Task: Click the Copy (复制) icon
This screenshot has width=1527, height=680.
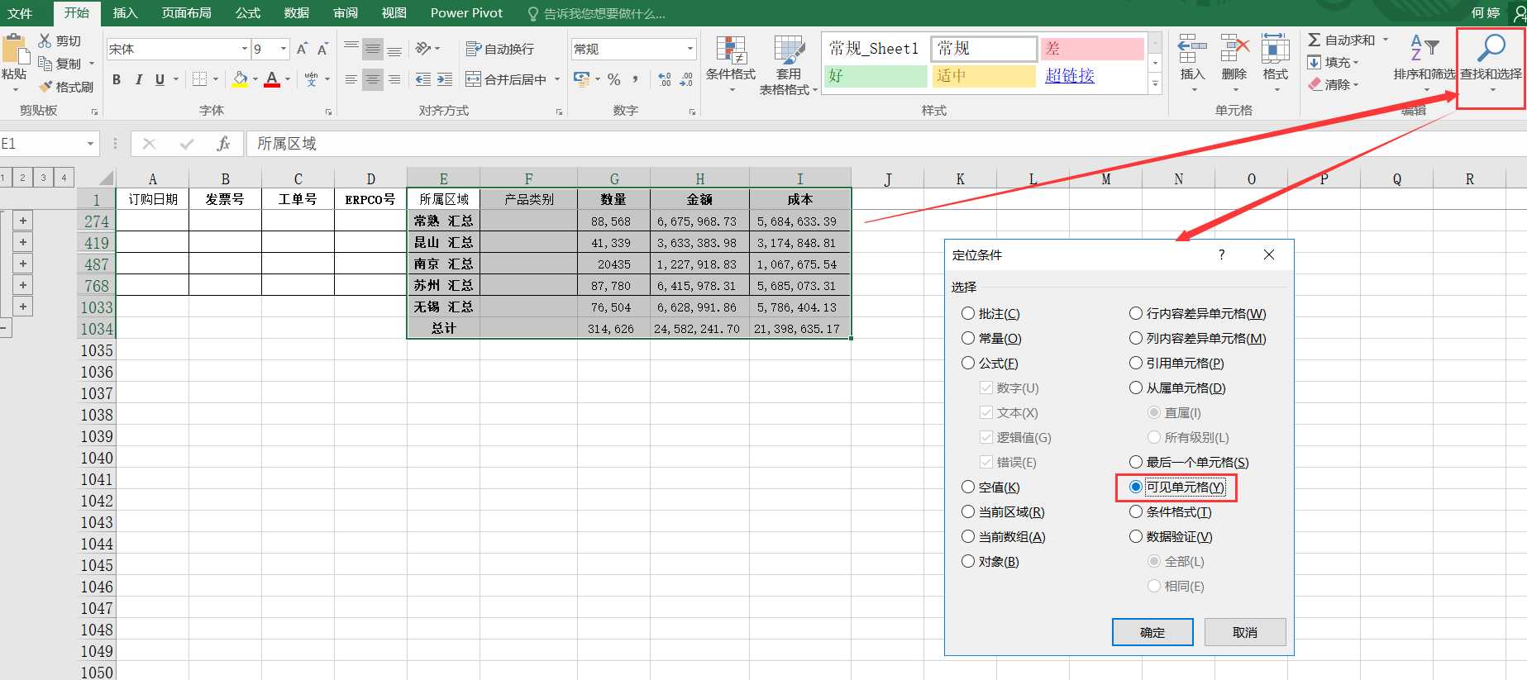Action: (45, 64)
